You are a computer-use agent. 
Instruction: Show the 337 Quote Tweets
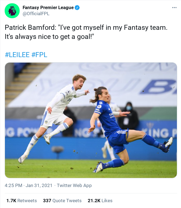click(62, 201)
